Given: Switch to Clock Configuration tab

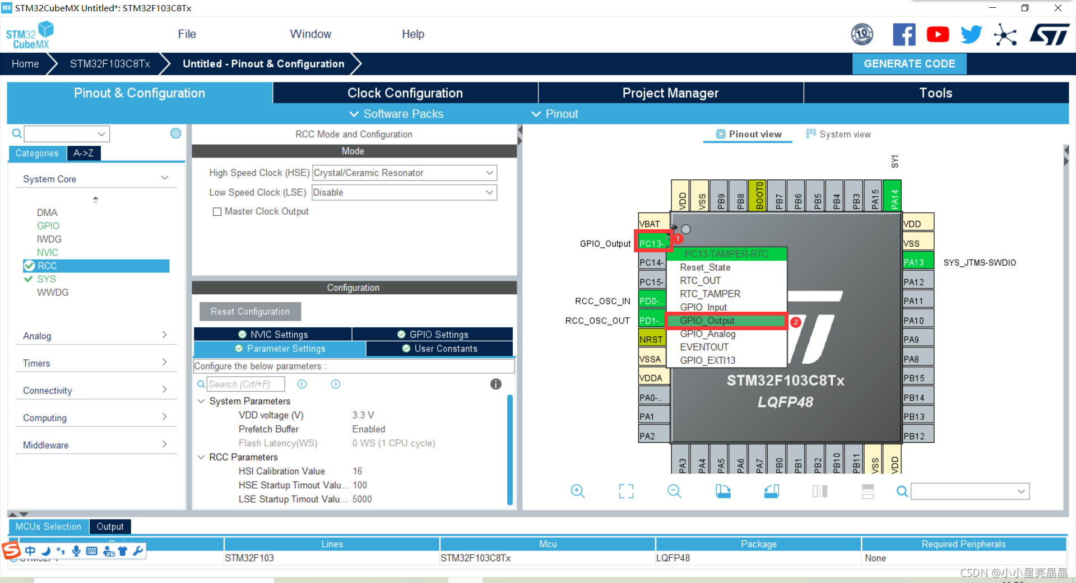Looking at the screenshot, I should 405,93.
